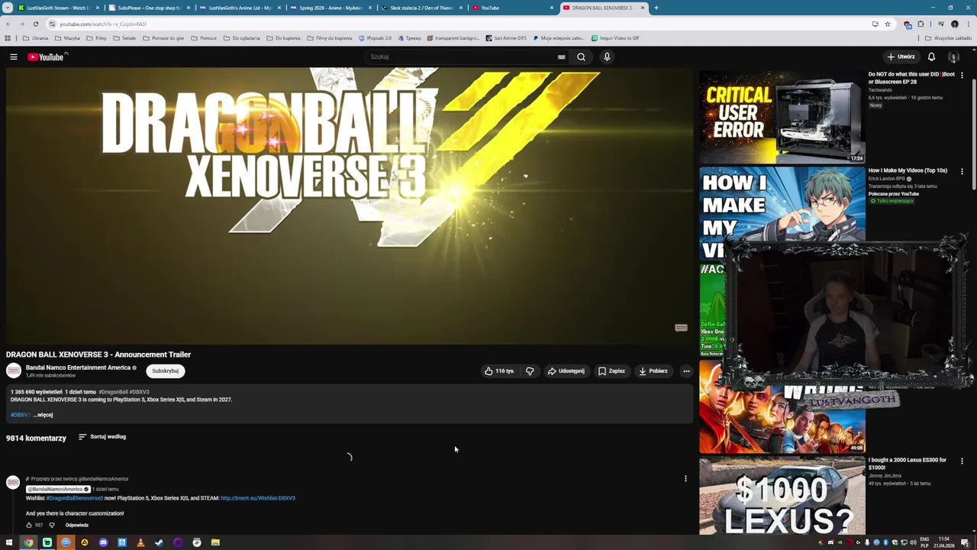Open the Bandai Namco channel avatar
The width and height of the screenshot is (977, 550).
coord(13,371)
